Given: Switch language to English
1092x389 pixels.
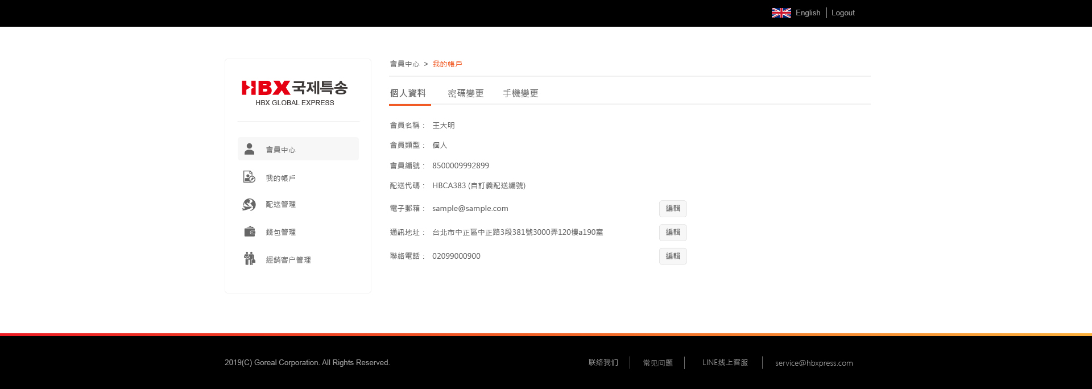Looking at the screenshot, I should pos(808,13).
